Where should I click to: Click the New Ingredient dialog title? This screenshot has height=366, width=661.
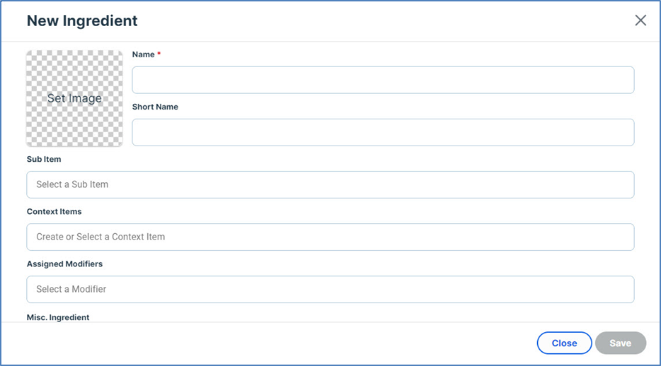pyautogui.click(x=82, y=20)
